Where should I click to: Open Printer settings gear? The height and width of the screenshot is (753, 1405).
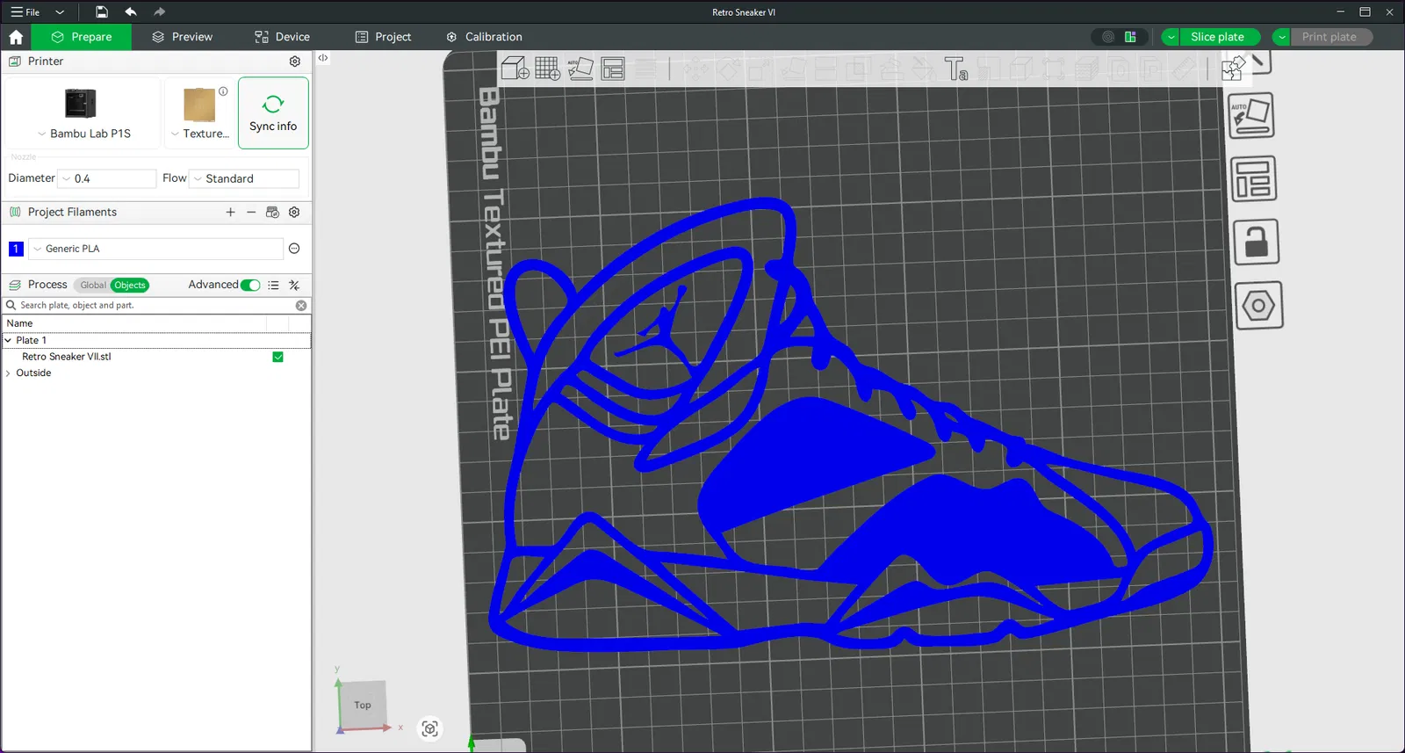[295, 62]
